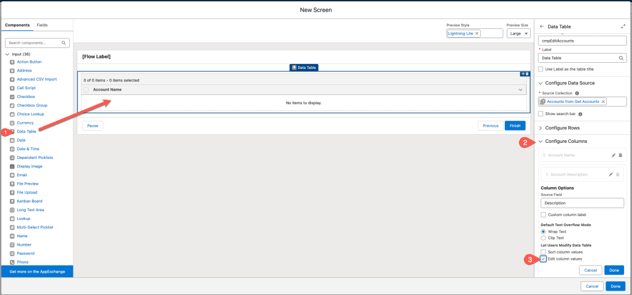Switch to the Fields tab
The width and height of the screenshot is (632, 295).
tap(42, 25)
